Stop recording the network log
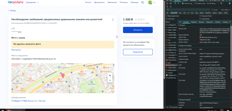Viewport: 232px width, 111px height. click(167, 3)
